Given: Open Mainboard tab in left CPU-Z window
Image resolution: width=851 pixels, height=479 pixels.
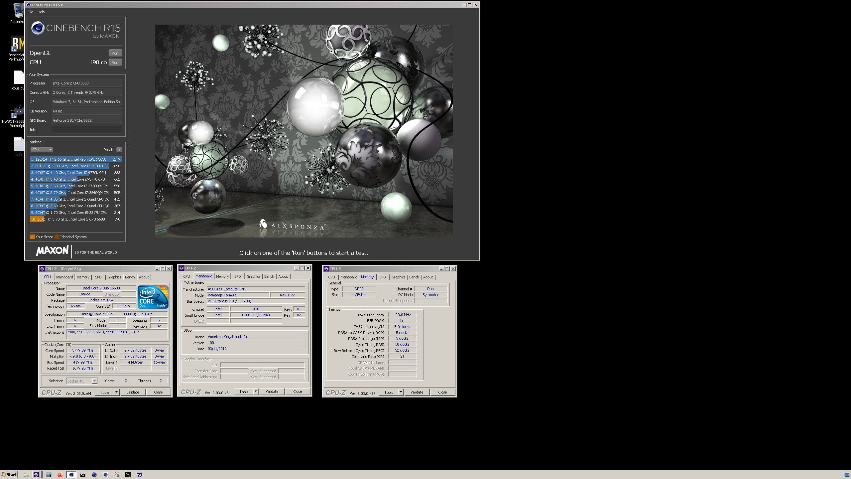Looking at the screenshot, I should (64, 277).
